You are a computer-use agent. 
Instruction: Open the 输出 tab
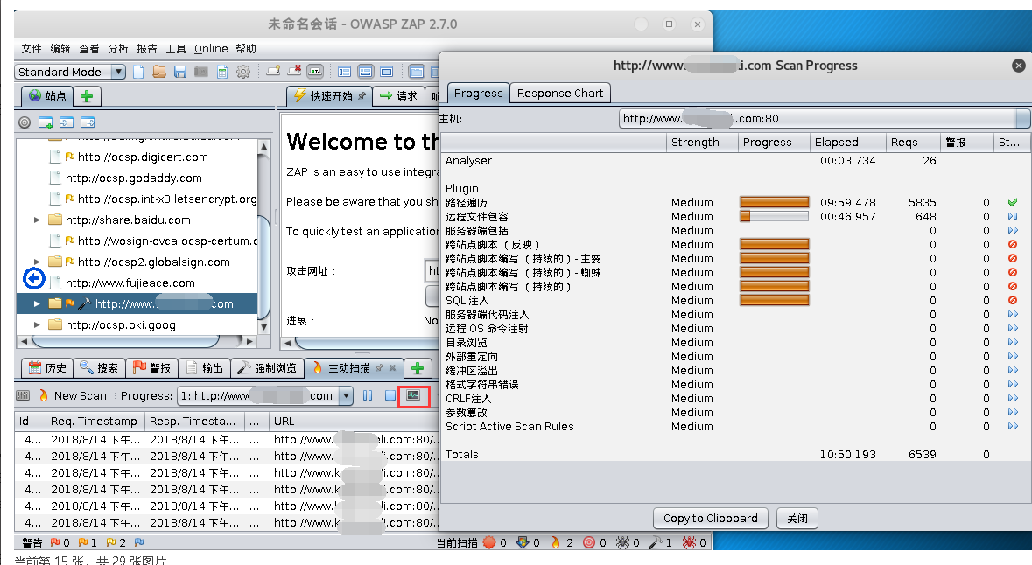[204, 368]
